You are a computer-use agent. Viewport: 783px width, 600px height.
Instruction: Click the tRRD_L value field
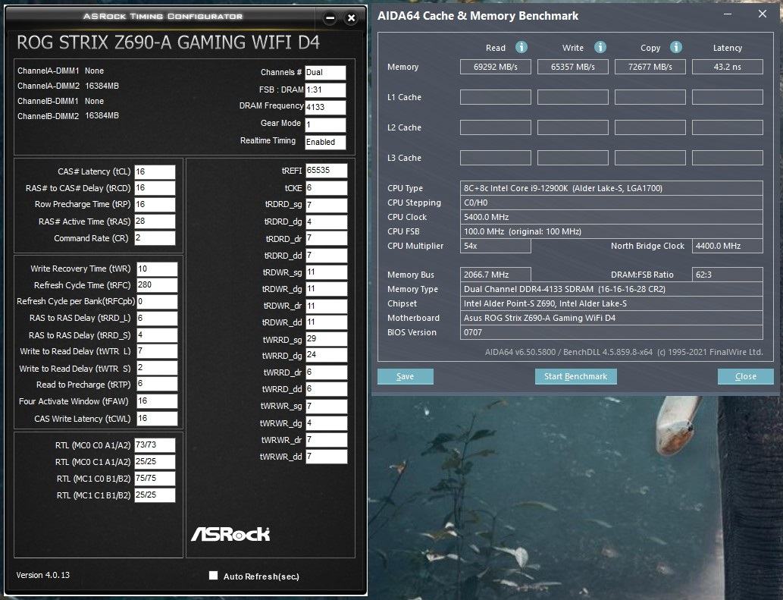click(x=157, y=319)
